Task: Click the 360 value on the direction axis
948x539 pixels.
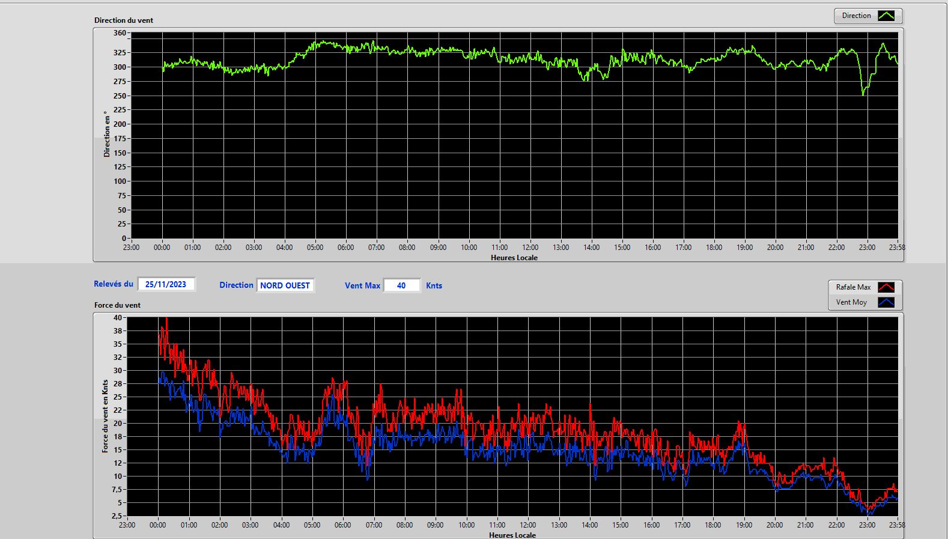Action: pyautogui.click(x=120, y=33)
